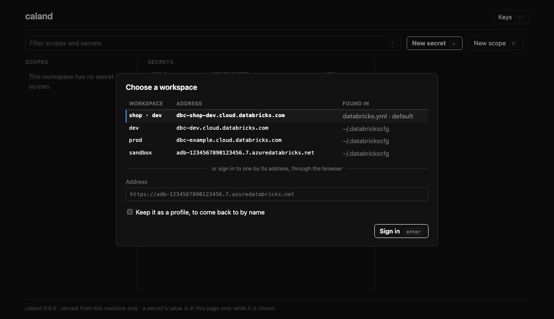Focus the workspace Address input field
The height and width of the screenshot is (319, 554).
click(x=277, y=194)
